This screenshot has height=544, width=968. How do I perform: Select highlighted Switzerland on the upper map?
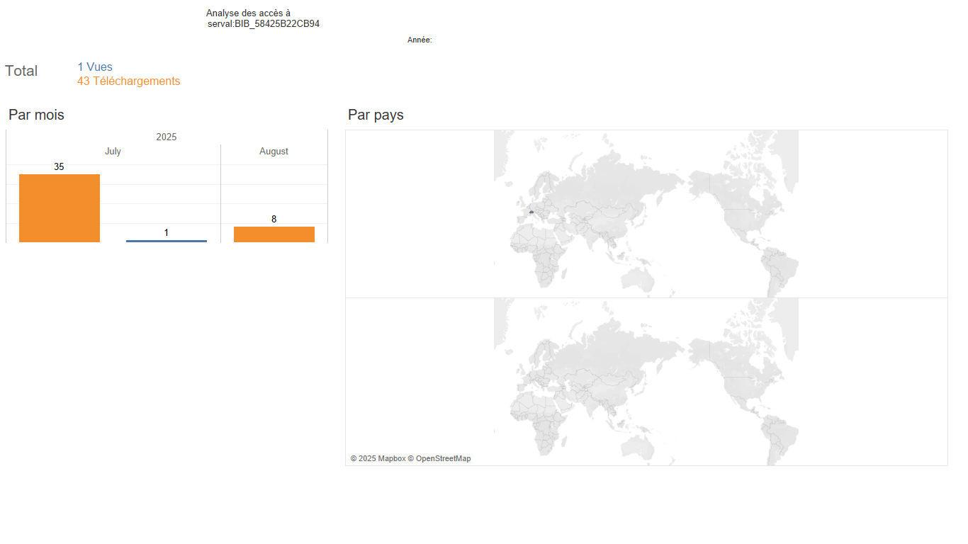(x=531, y=212)
